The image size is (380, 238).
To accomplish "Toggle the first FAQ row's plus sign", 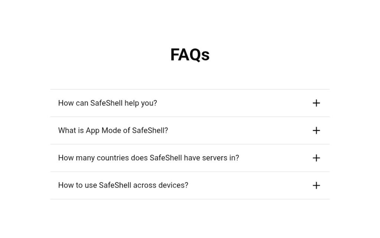I will [x=316, y=103].
